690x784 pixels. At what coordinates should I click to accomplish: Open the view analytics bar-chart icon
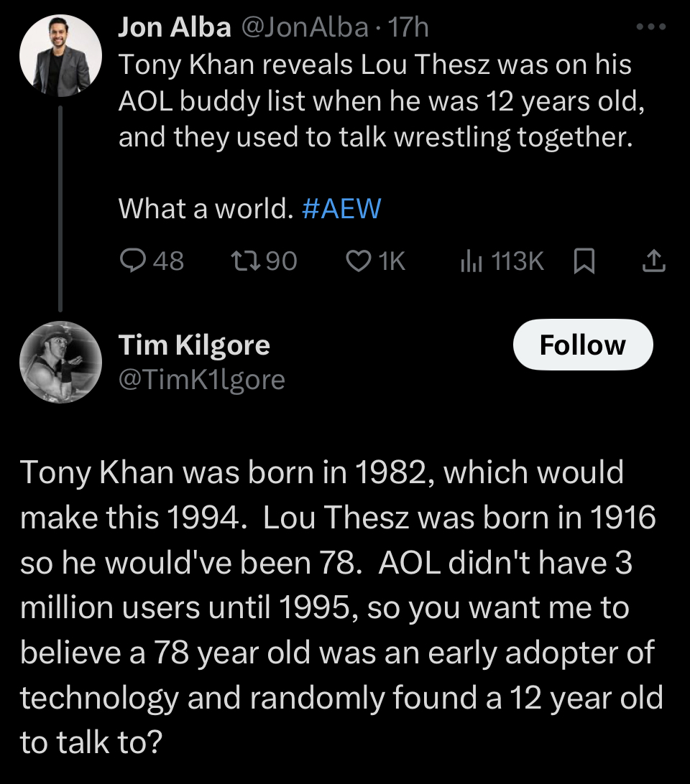coord(469,261)
